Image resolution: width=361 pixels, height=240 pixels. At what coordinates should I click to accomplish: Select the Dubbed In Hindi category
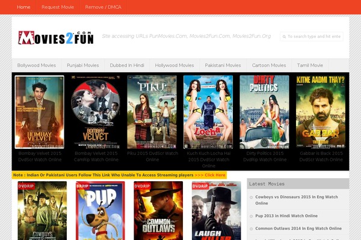(127, 65)
